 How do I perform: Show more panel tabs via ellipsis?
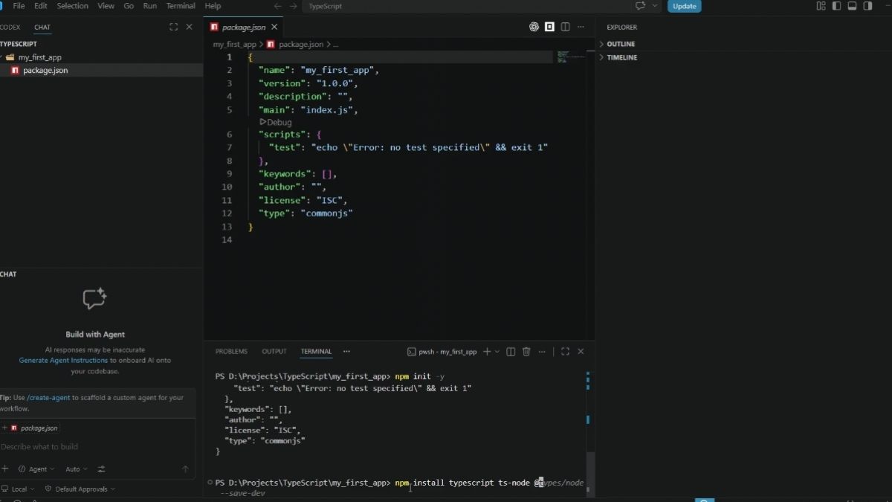click(x=346, y=352)
